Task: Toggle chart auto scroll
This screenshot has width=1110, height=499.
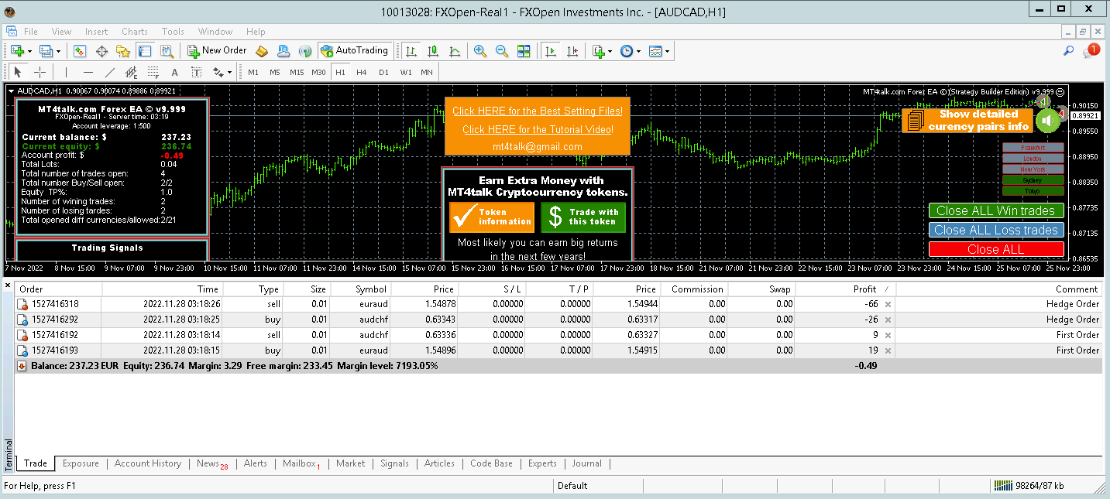Action: tap(551, 51)
